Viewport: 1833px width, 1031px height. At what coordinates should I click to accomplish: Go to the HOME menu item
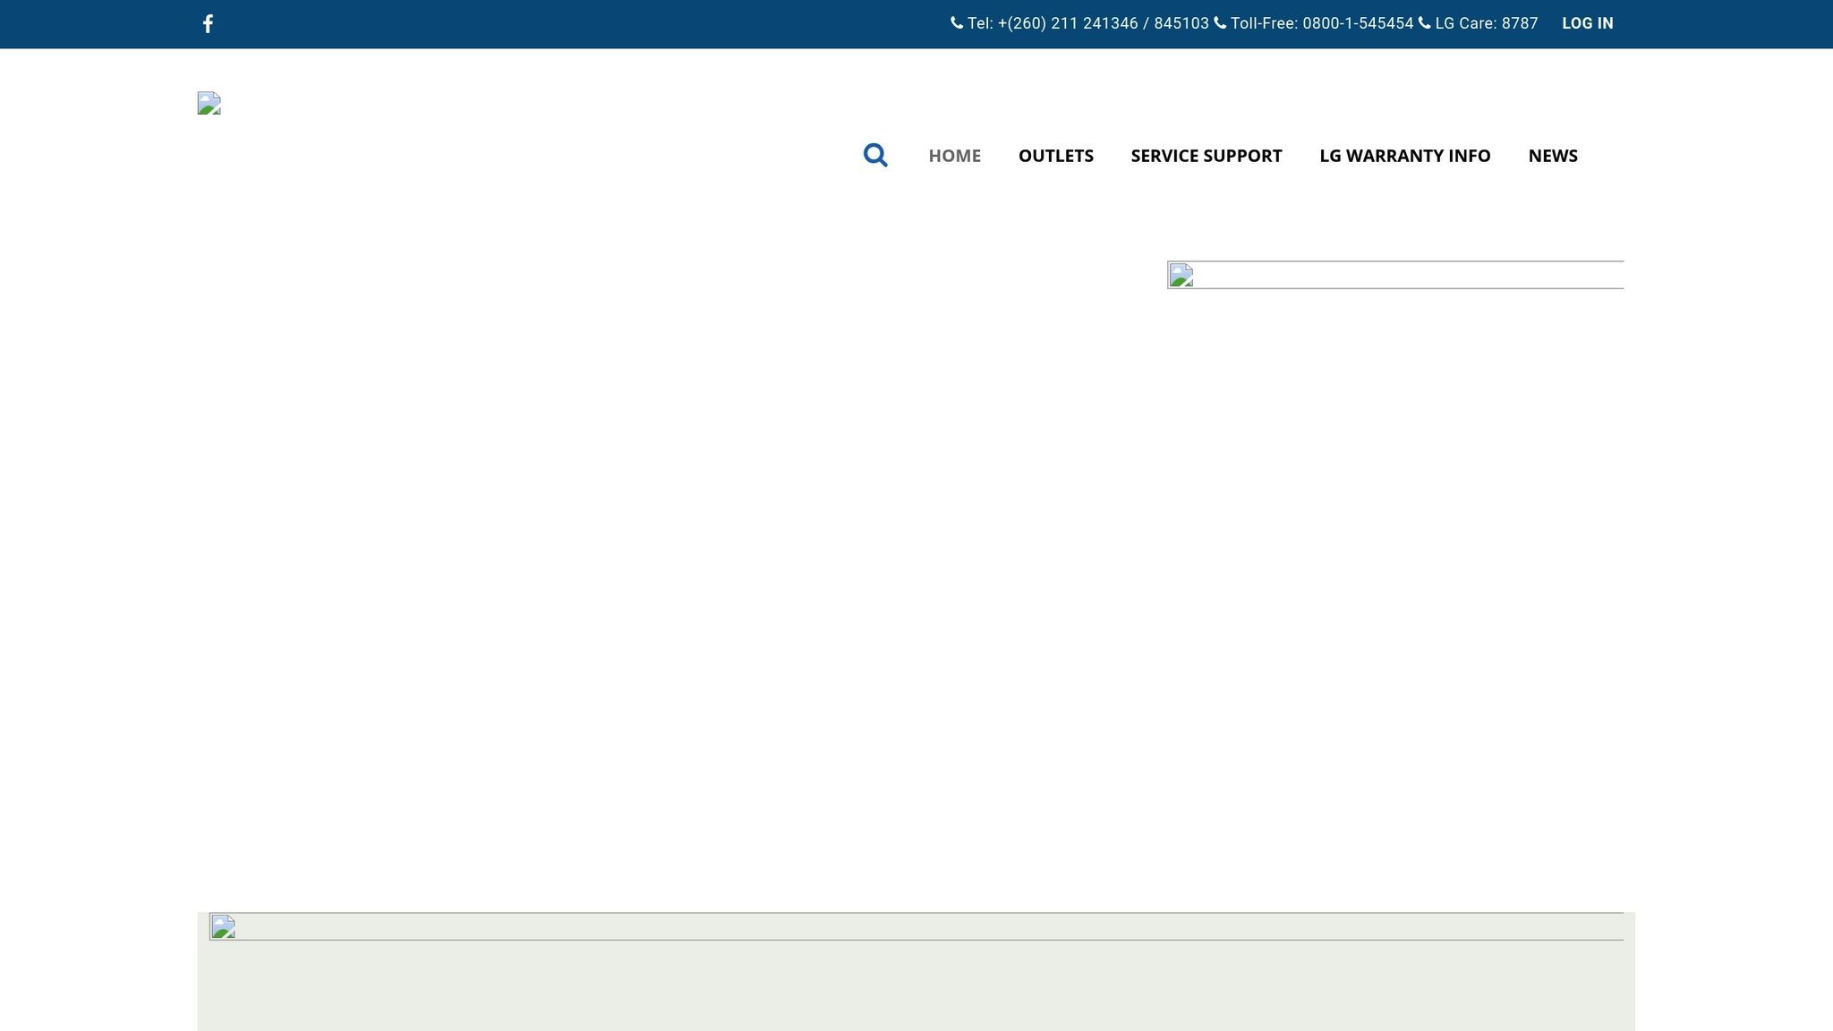(x=954, y=156)
